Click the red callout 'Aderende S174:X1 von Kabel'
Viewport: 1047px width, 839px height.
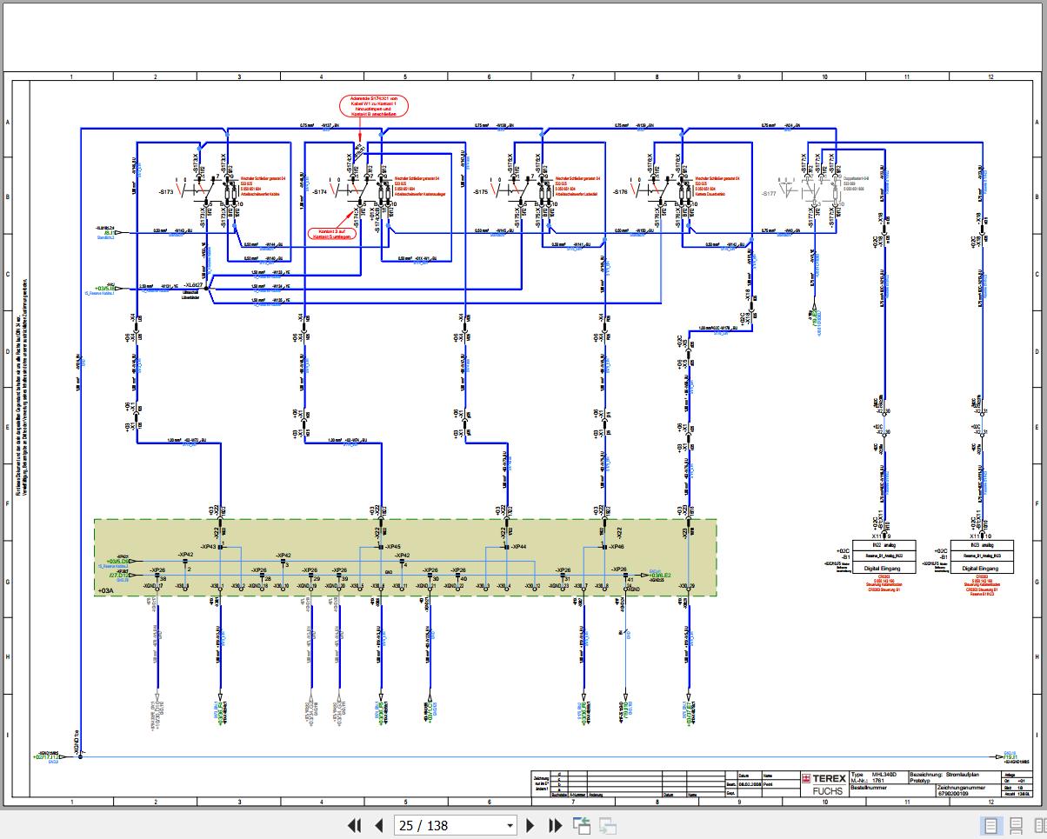click(374, 106)
